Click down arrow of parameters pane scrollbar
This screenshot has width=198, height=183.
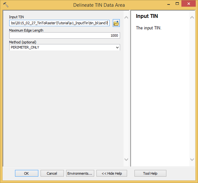tap(126, 159)
